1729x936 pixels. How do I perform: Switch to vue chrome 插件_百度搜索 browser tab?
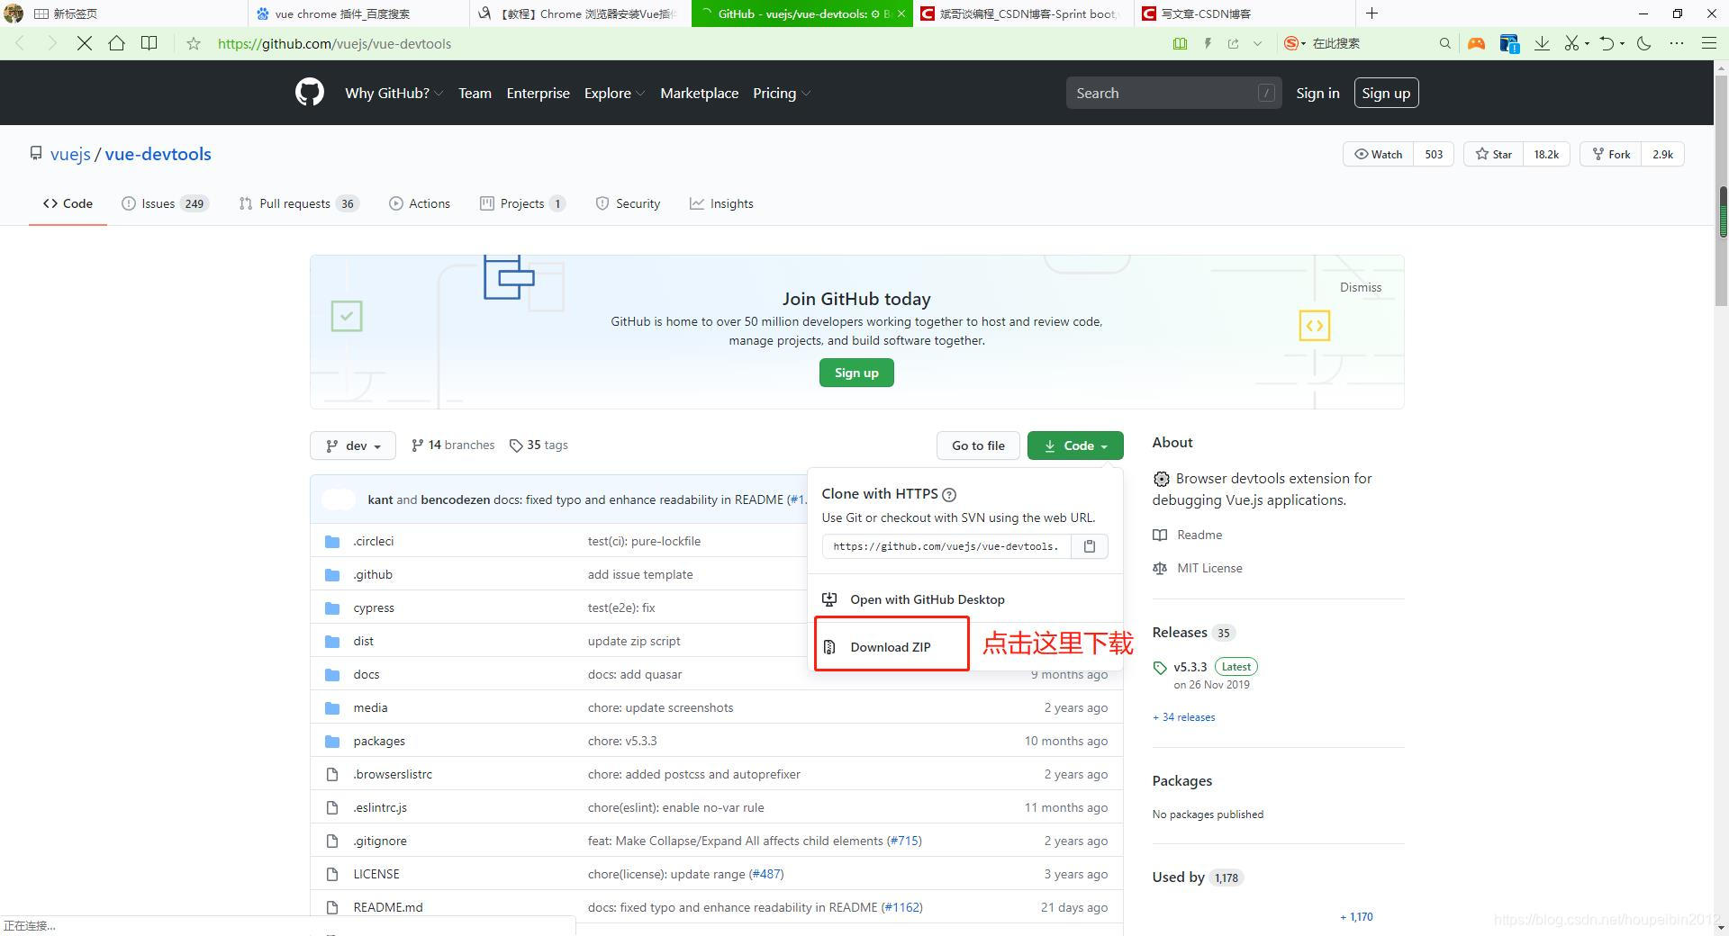tap(358, 13)
